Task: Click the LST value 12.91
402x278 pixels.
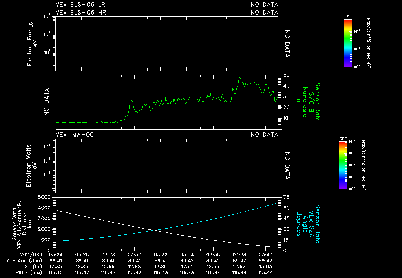Action: (187, 267)
